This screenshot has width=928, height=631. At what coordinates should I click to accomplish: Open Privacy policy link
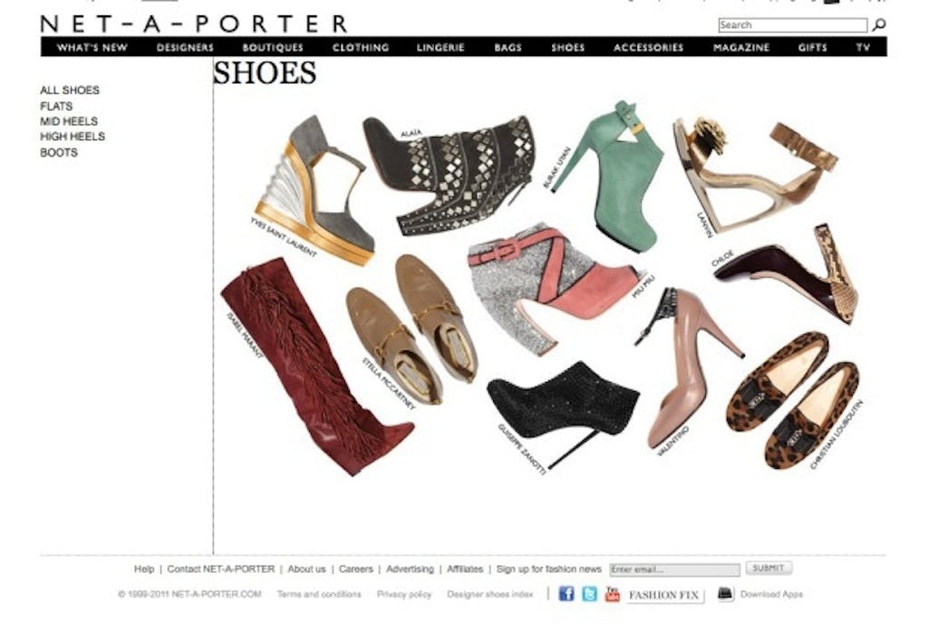tap(404, 594)
